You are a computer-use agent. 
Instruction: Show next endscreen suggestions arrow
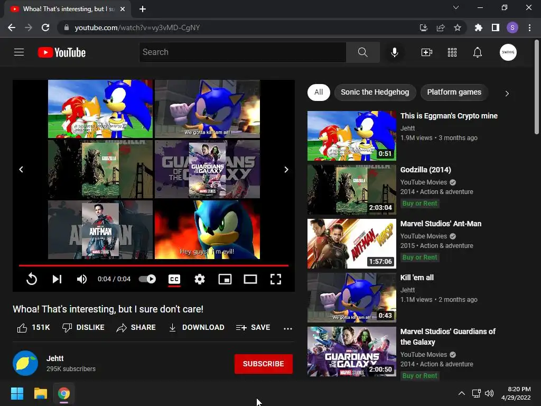pyautogui.click(x=286, y=169)
